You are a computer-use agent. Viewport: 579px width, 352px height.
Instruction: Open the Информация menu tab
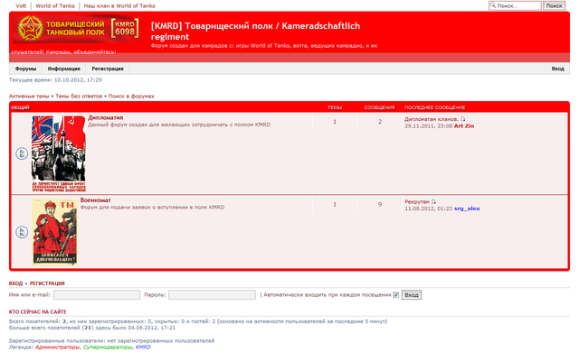point(63,69)
